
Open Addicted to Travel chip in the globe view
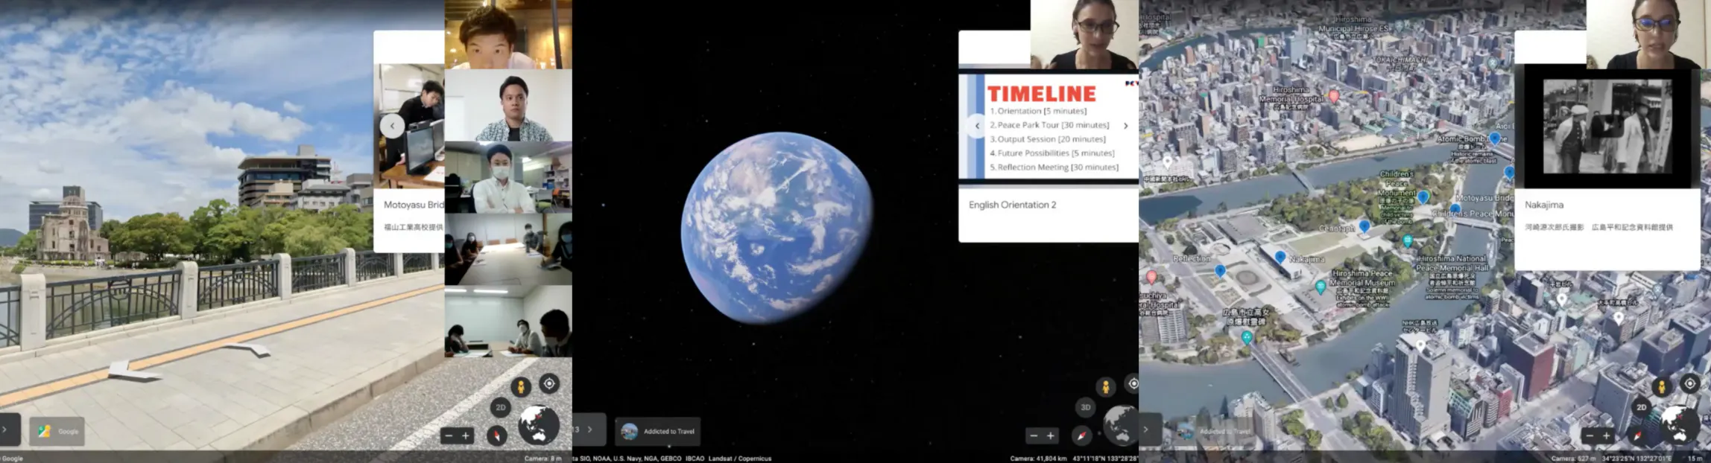tap(658, 431)
